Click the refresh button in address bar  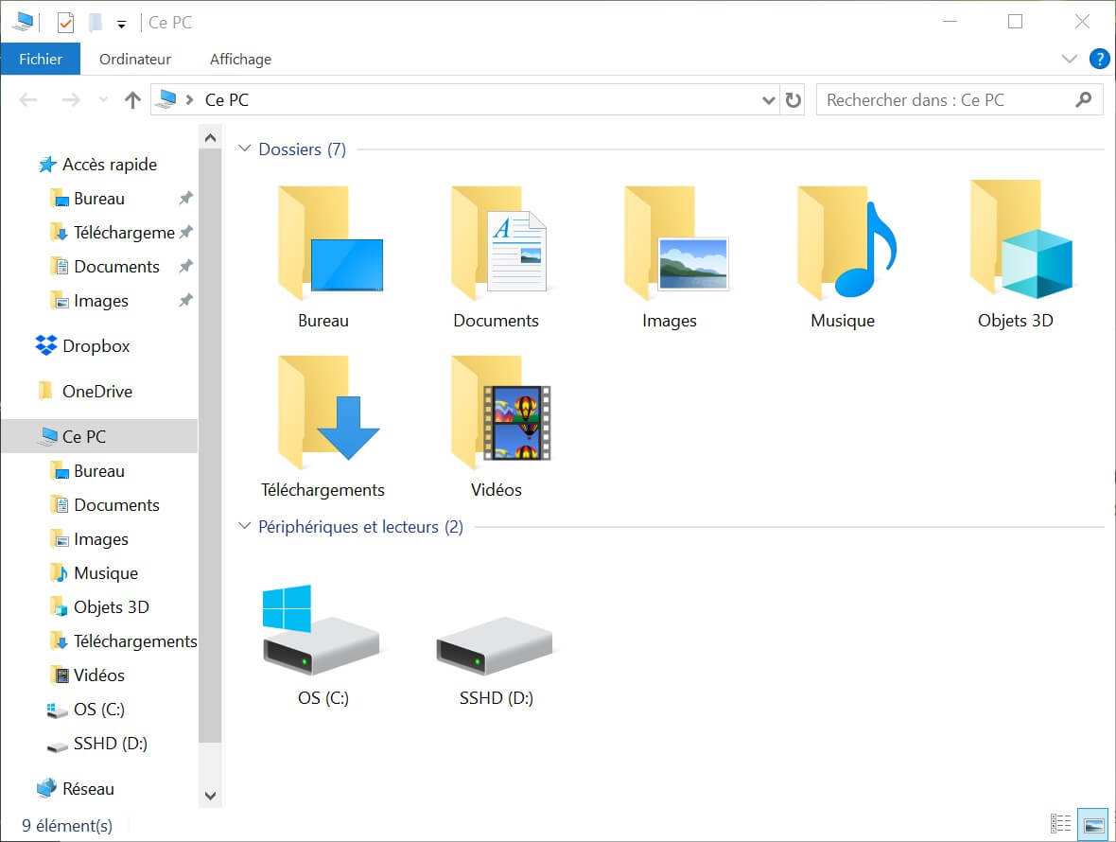point(793,100)
